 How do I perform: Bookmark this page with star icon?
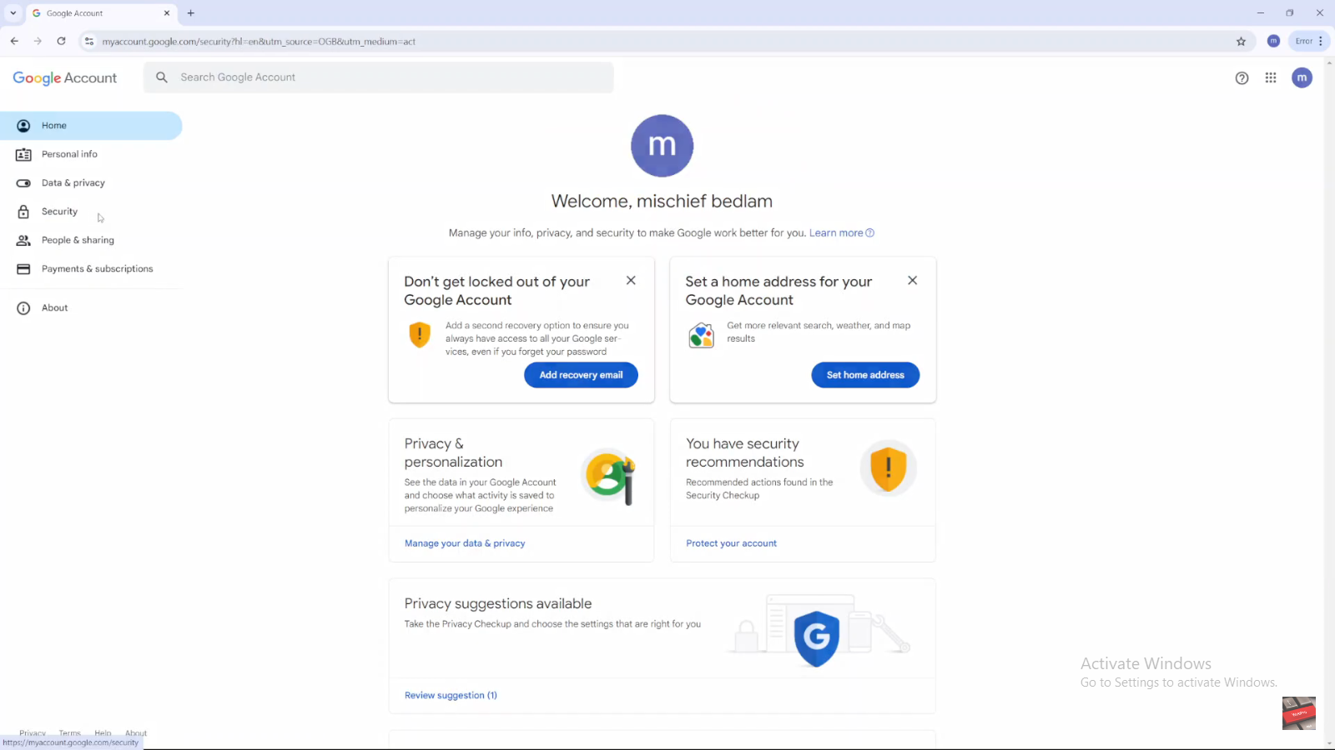(1241, 41)
